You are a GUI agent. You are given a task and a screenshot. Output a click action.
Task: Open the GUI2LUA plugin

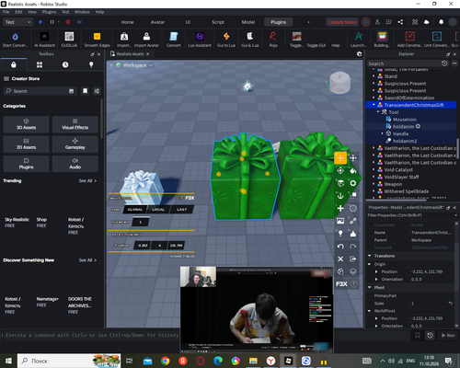[69, 40]
